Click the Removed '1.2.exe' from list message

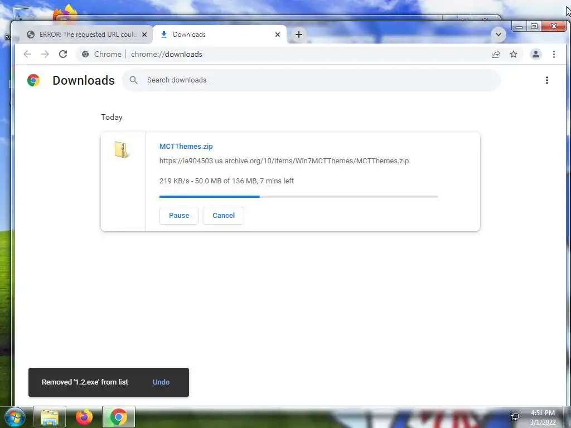point(85,382)
